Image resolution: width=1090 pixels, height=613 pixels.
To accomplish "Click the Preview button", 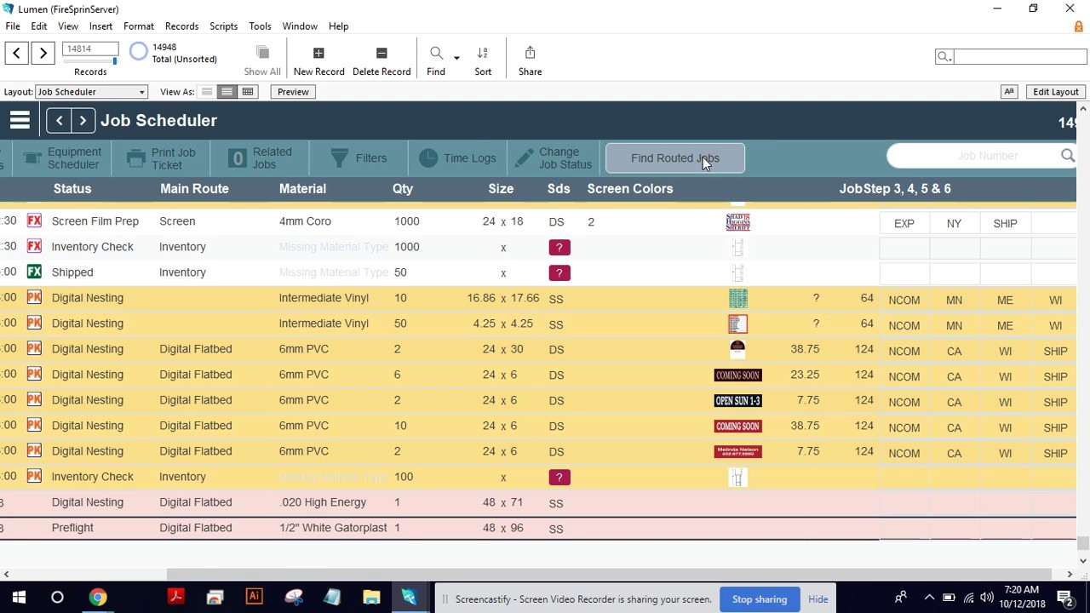I will (x=293, y=92).
